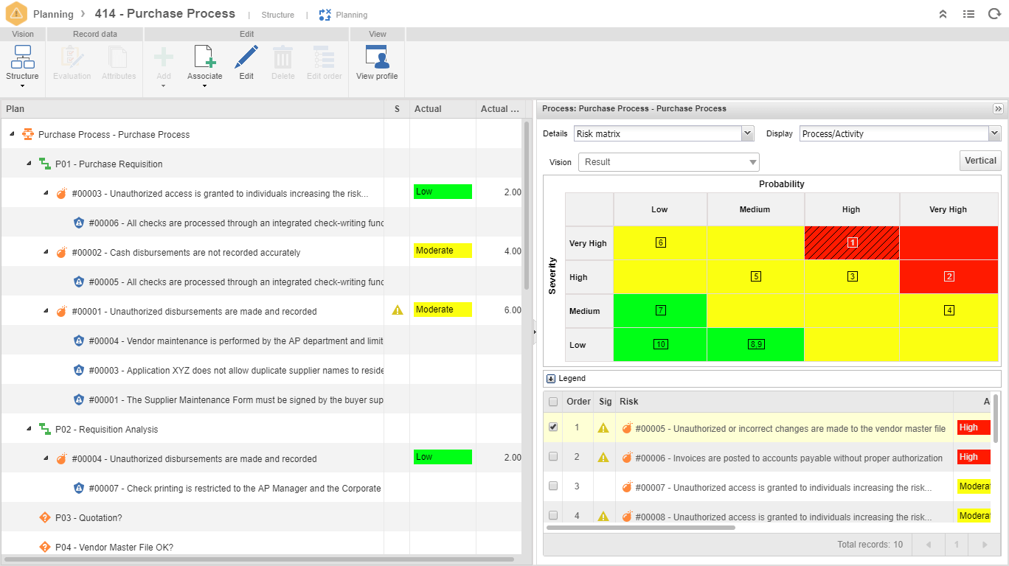This screenshot has height=566, width=1009.
Task: Click the Planning warning hexagon icon
Action: click(x=16, y=14)
